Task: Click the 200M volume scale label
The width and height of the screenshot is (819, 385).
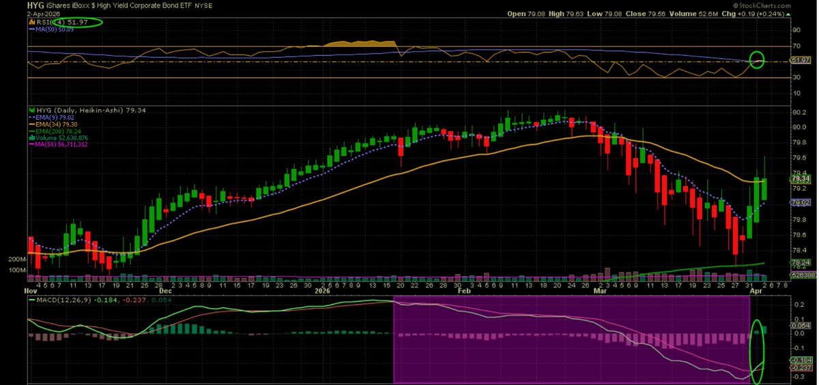Action: tap(16, 260)
